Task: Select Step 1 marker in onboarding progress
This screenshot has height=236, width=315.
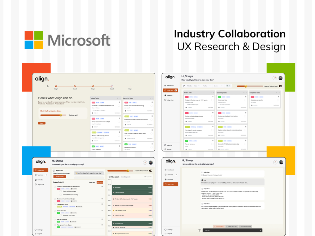Action: pos(56,86)
